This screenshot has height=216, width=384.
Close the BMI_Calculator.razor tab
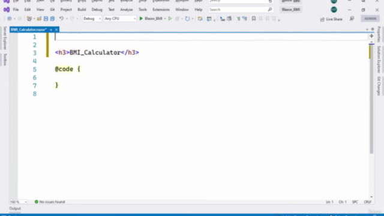tap(56, 29)
